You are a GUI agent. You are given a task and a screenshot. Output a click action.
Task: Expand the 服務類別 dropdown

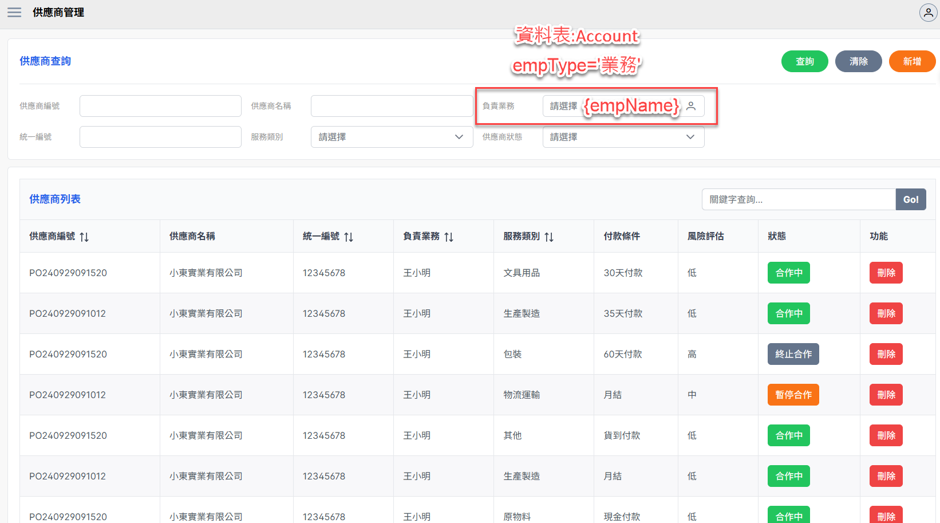pos(392,137)
